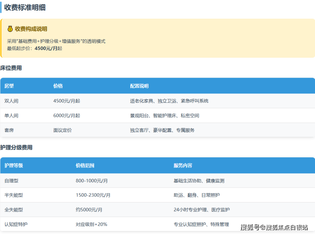Click the money bag icon beside 收费构成说明

point(10,29)
